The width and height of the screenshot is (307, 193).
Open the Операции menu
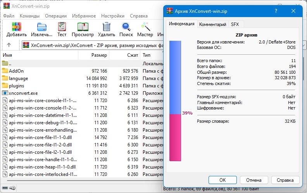56,16
